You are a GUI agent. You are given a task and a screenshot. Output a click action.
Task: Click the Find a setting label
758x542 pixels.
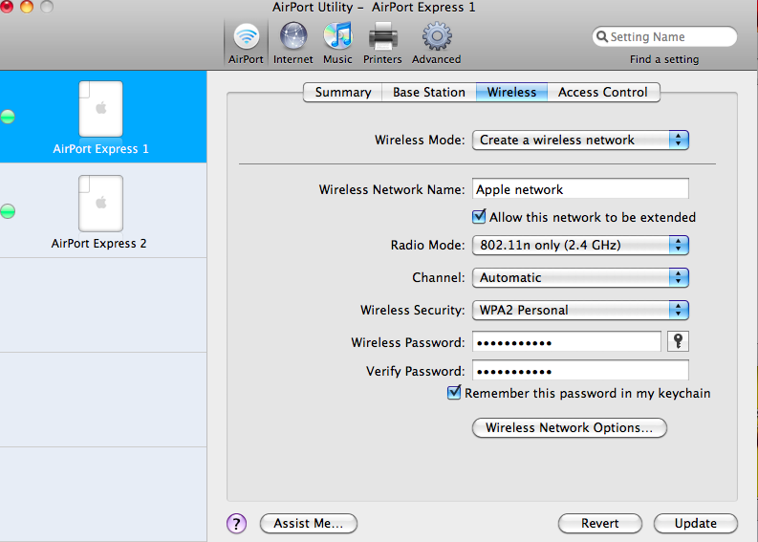664,59
